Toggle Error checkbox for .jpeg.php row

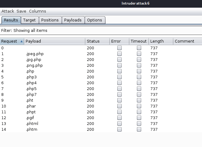[x=119, y=54]
